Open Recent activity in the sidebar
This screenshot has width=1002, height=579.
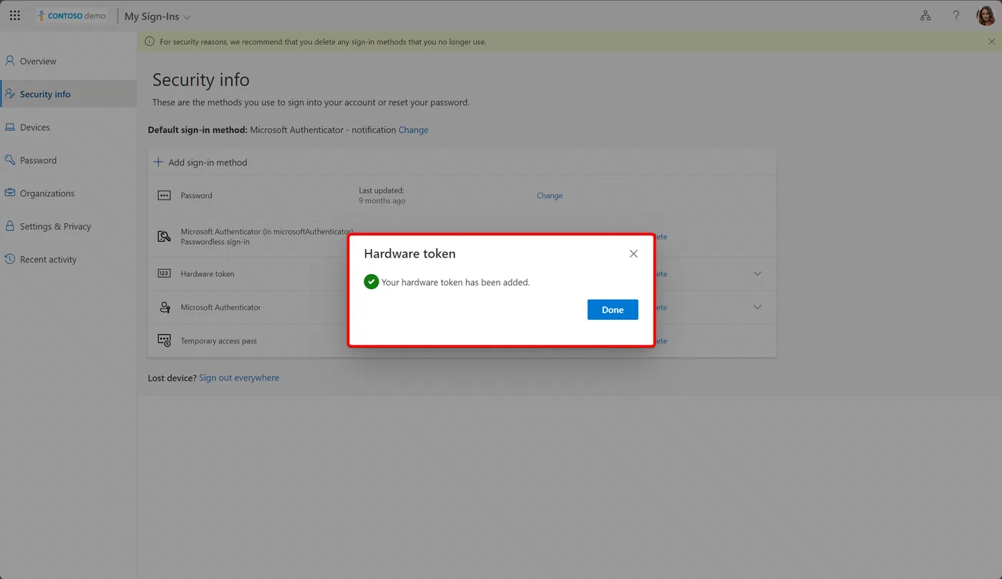[69, 259]
